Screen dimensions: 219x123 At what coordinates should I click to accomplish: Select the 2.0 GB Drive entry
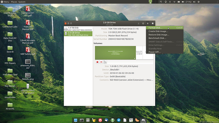(78, 34)
